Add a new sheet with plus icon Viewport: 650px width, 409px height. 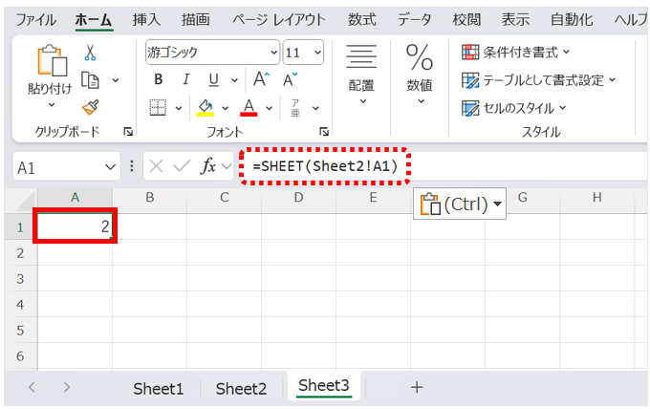[x=417, y=387]
